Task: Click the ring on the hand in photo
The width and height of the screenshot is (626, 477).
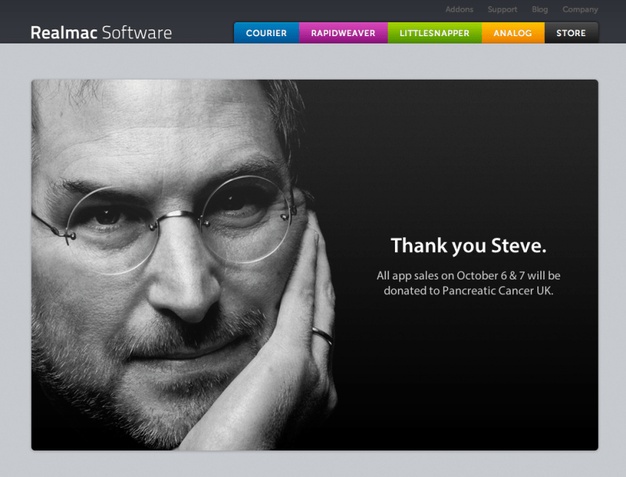Action: (x=322, y=335)
